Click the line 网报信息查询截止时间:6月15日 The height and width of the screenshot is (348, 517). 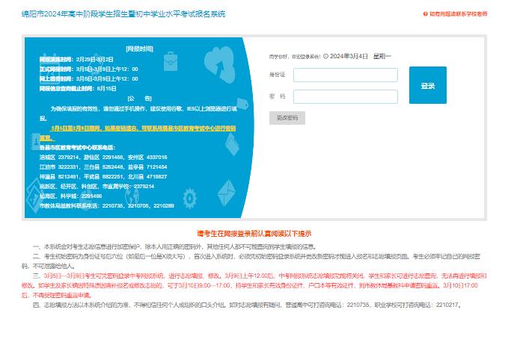point(78,89)
